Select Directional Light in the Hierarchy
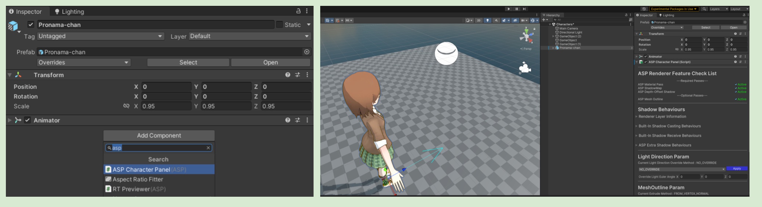Screen dimensions: 762x207 click(571, 32)
